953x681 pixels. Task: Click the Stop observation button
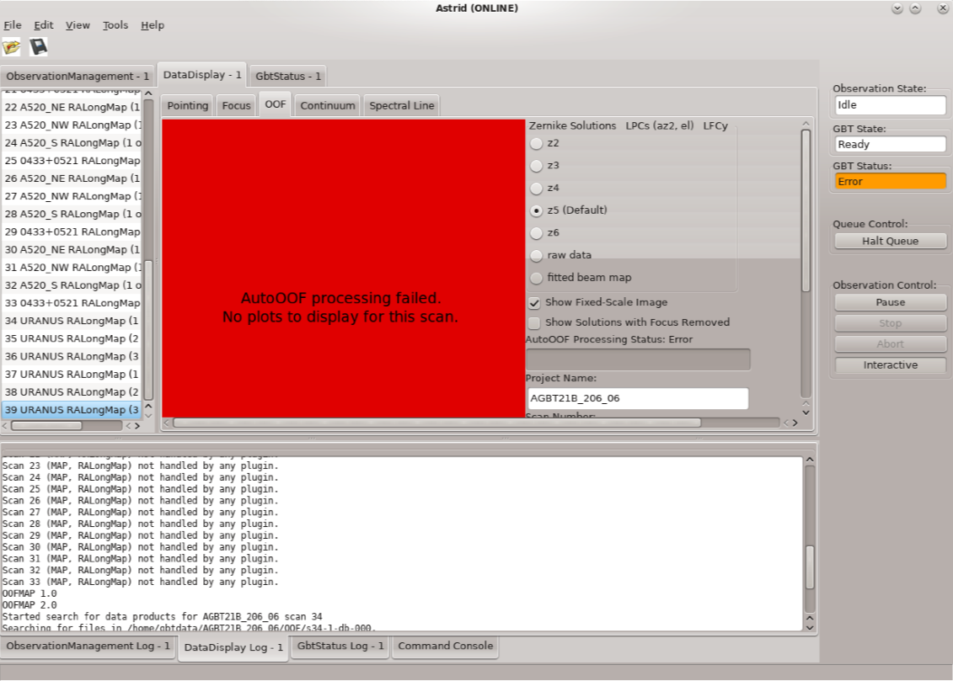890,323
